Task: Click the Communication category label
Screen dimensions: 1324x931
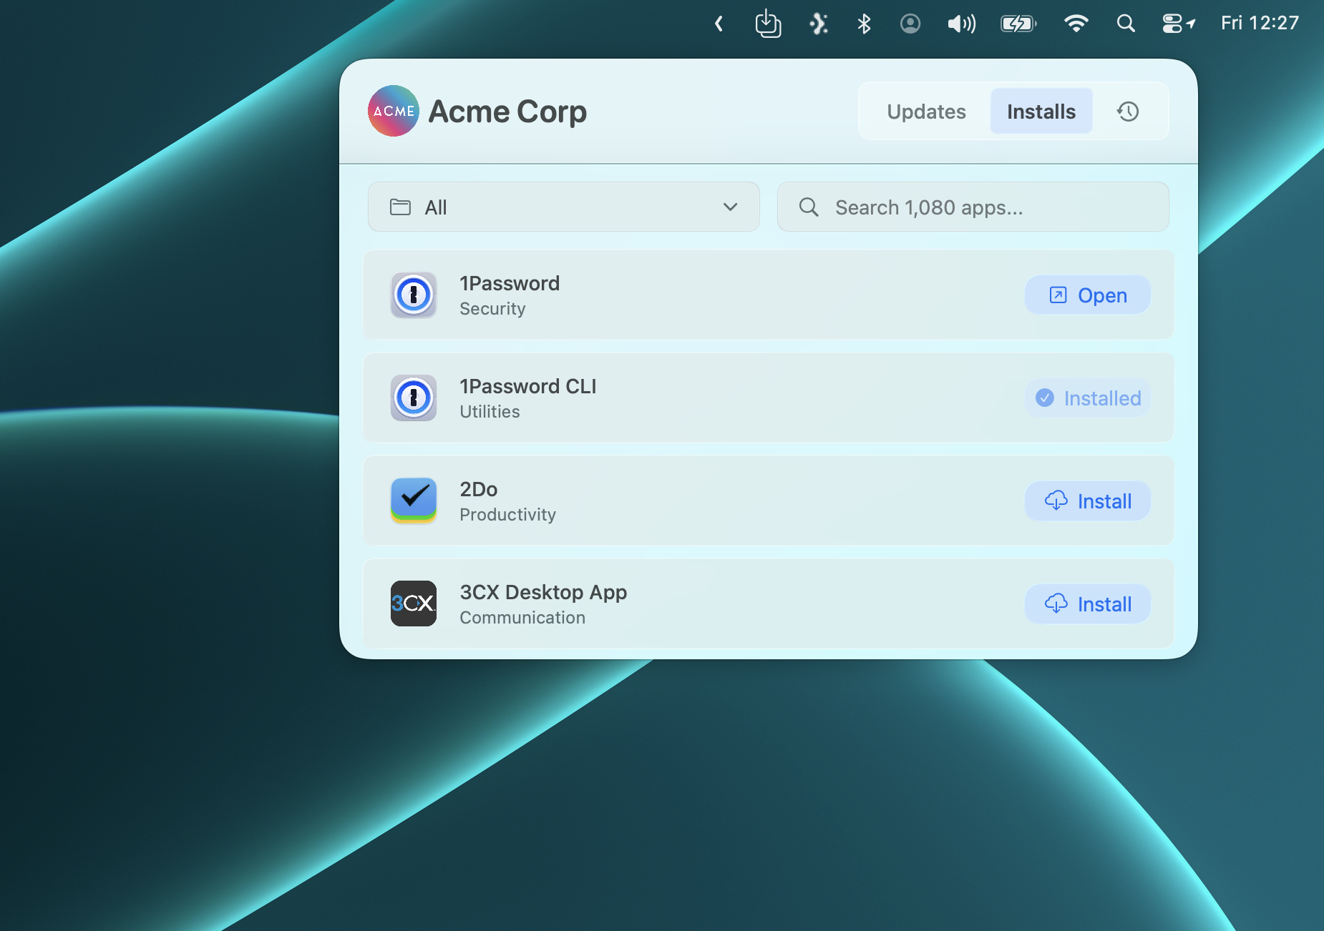Action: [x=522, y=618]
